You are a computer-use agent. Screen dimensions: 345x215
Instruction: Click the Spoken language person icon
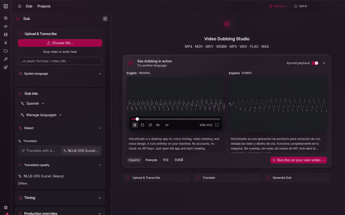tap(20, 74)
